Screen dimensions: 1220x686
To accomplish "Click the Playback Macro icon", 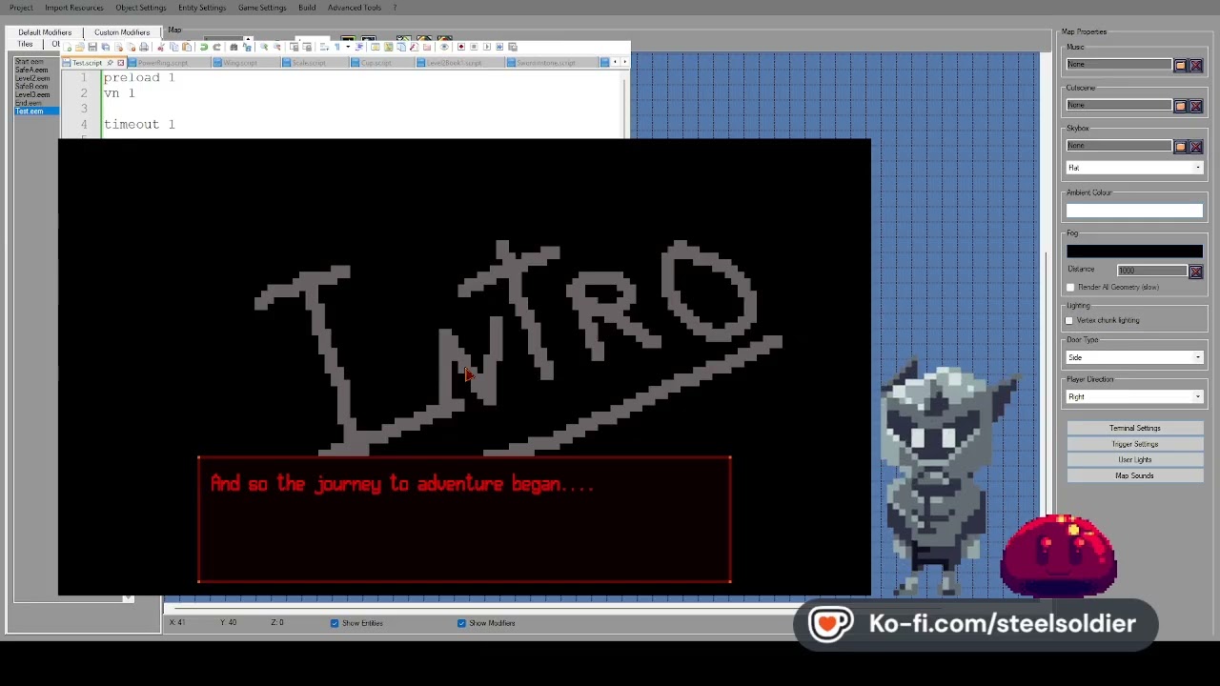I will click(486, 47).
